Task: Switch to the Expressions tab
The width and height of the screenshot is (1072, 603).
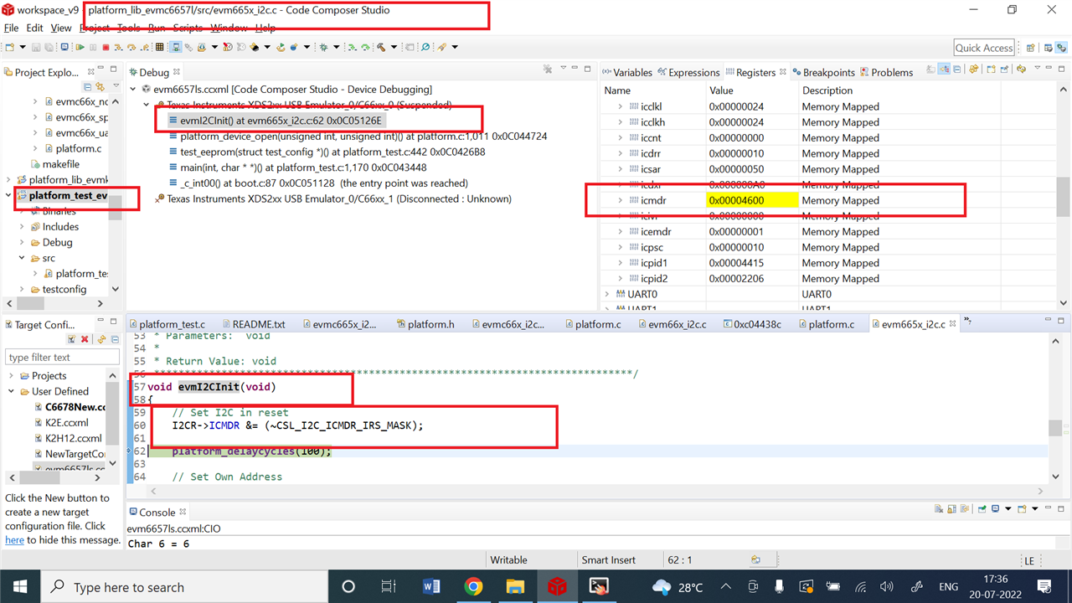Action: (688, 73)
